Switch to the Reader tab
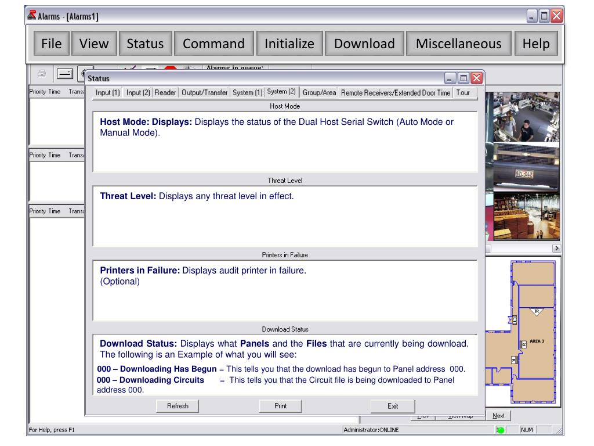594x446 pixels. [165, 93]
